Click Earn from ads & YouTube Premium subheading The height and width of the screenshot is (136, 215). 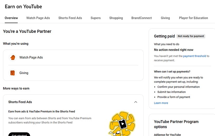coord(42,112)
